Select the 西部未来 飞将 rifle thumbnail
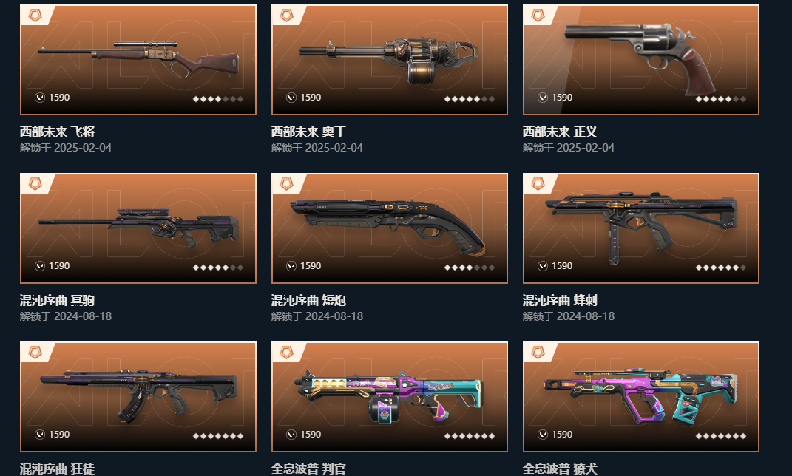Screen dimensions: 792x476 pos(138,60)
